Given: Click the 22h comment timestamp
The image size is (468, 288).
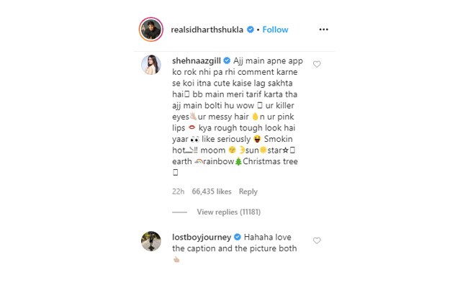Looking at the screenshot, I should point(178,192).
